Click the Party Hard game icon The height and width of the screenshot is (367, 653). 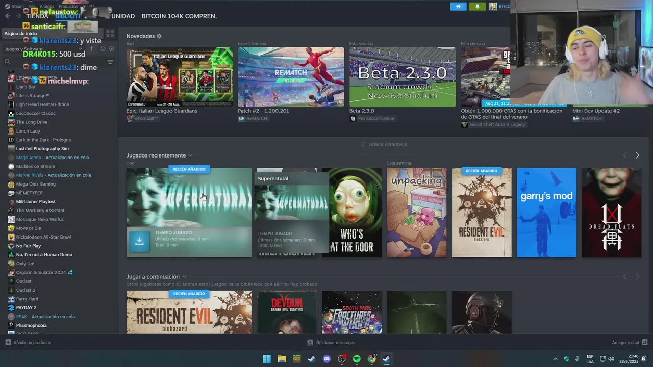[x=11, y=299]
